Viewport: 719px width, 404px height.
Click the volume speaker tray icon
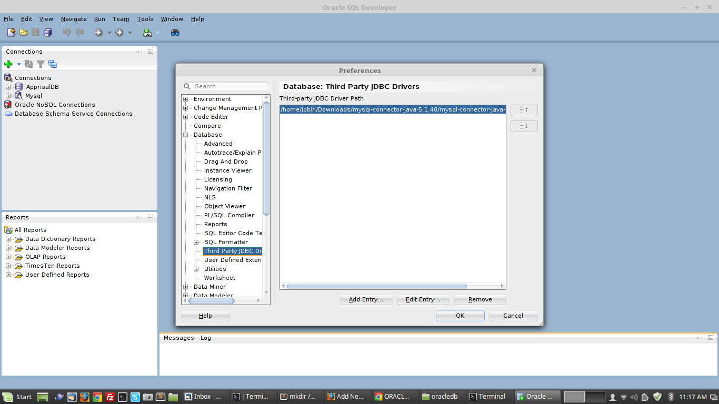[x=634, y=397]
